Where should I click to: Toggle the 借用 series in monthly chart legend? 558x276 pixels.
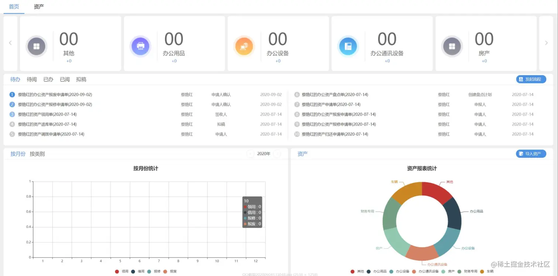138,272
